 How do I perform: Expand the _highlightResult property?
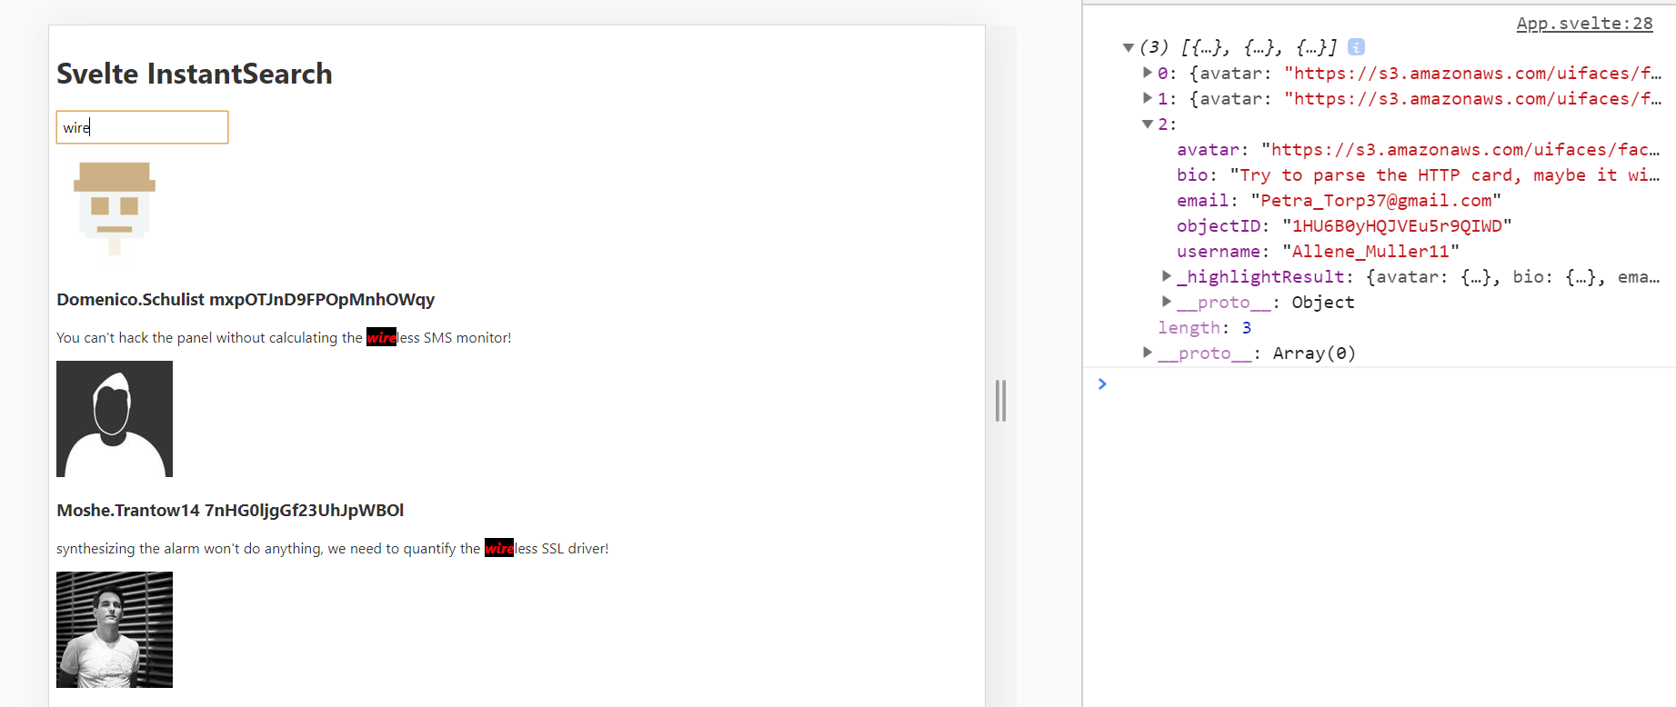tap(1167, 276)
